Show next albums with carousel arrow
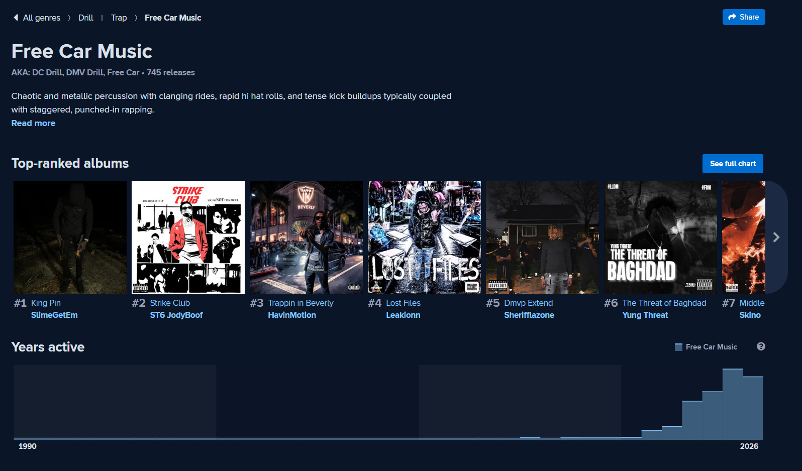Screen dimensions: 802x471 pyautogui.click(x=776, y=237)
